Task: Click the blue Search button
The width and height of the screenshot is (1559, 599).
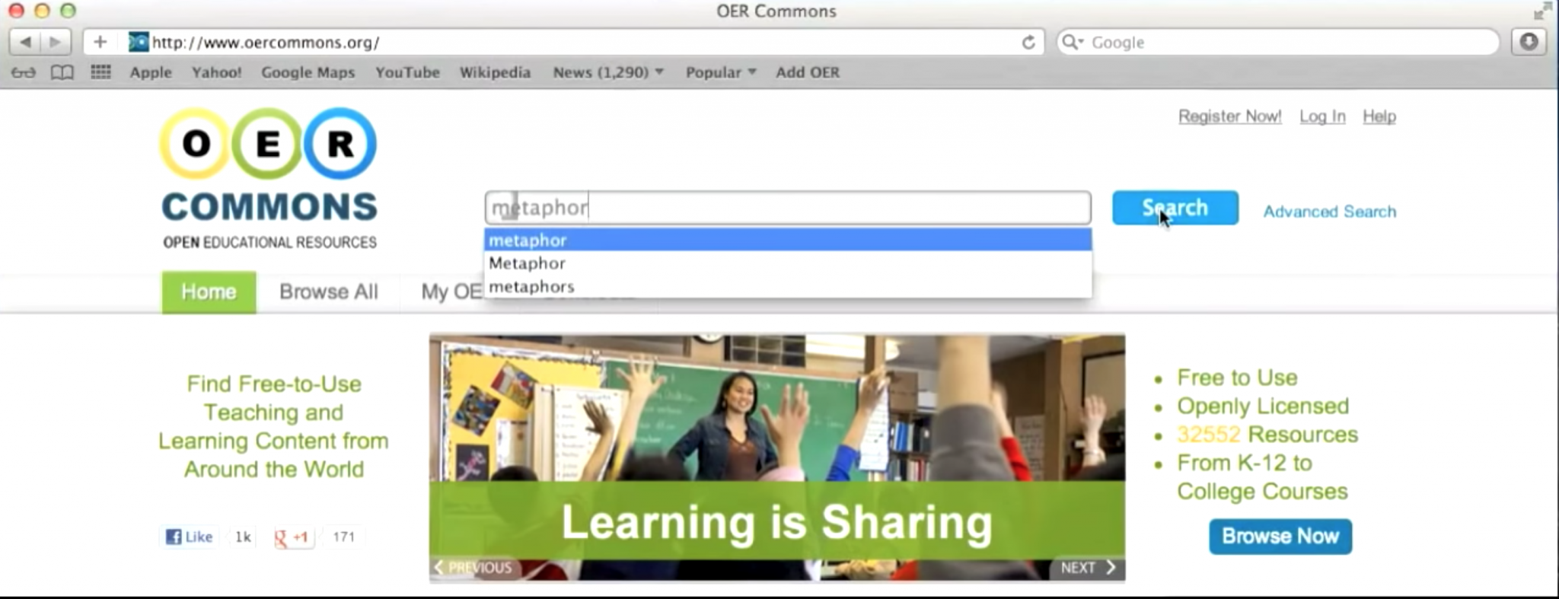Action: point(1175,208)
